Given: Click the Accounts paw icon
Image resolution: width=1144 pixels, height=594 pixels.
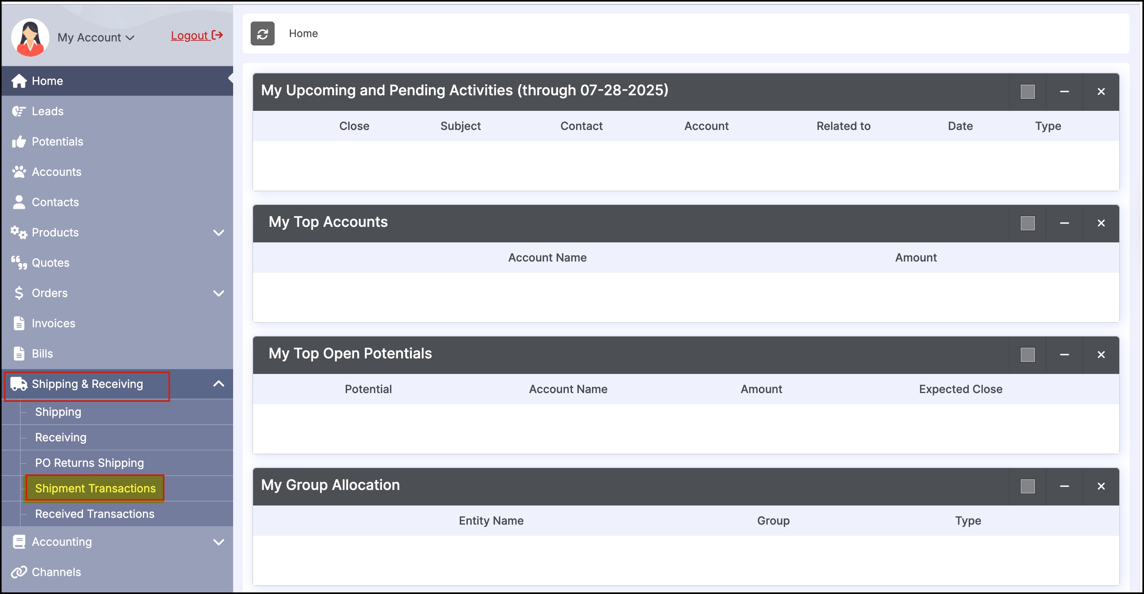Looking at the screenshot, I should coord(19,172).
